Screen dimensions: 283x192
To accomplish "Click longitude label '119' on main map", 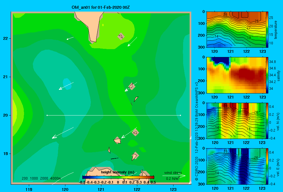I will click(x=29, y=189).
